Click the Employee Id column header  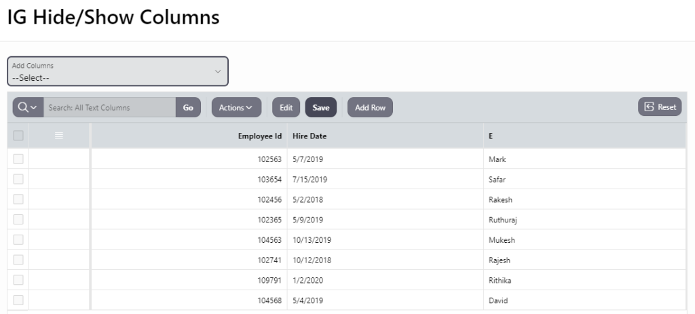(x=259, y=136)
